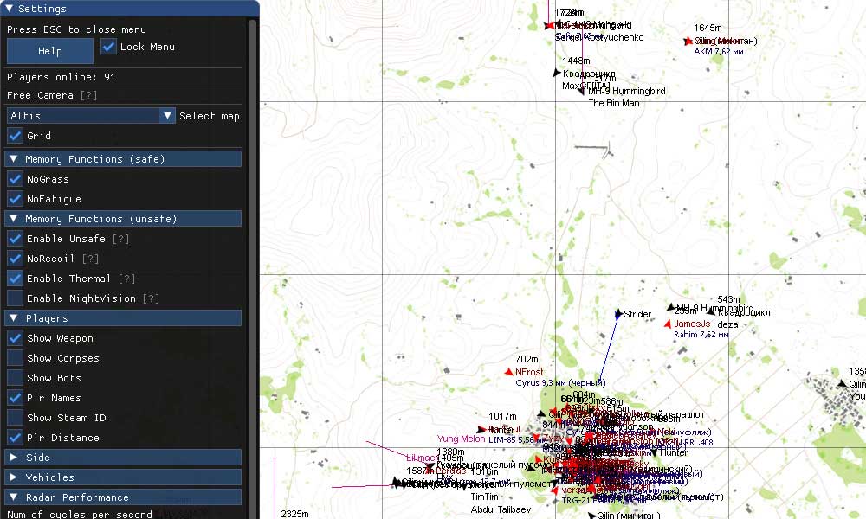Click the blue Strider vehicle marker
Screen dimensions: 866x519
tap(618, 314)
